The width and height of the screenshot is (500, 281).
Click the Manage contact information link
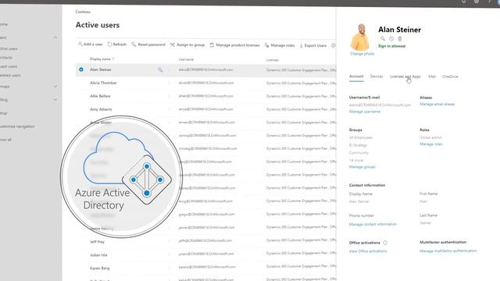pos(373,224)
